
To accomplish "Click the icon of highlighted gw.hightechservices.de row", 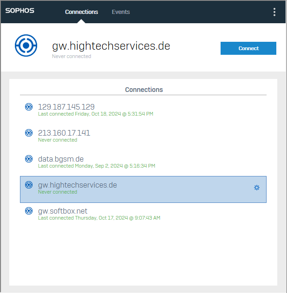I will pos(29,185).
